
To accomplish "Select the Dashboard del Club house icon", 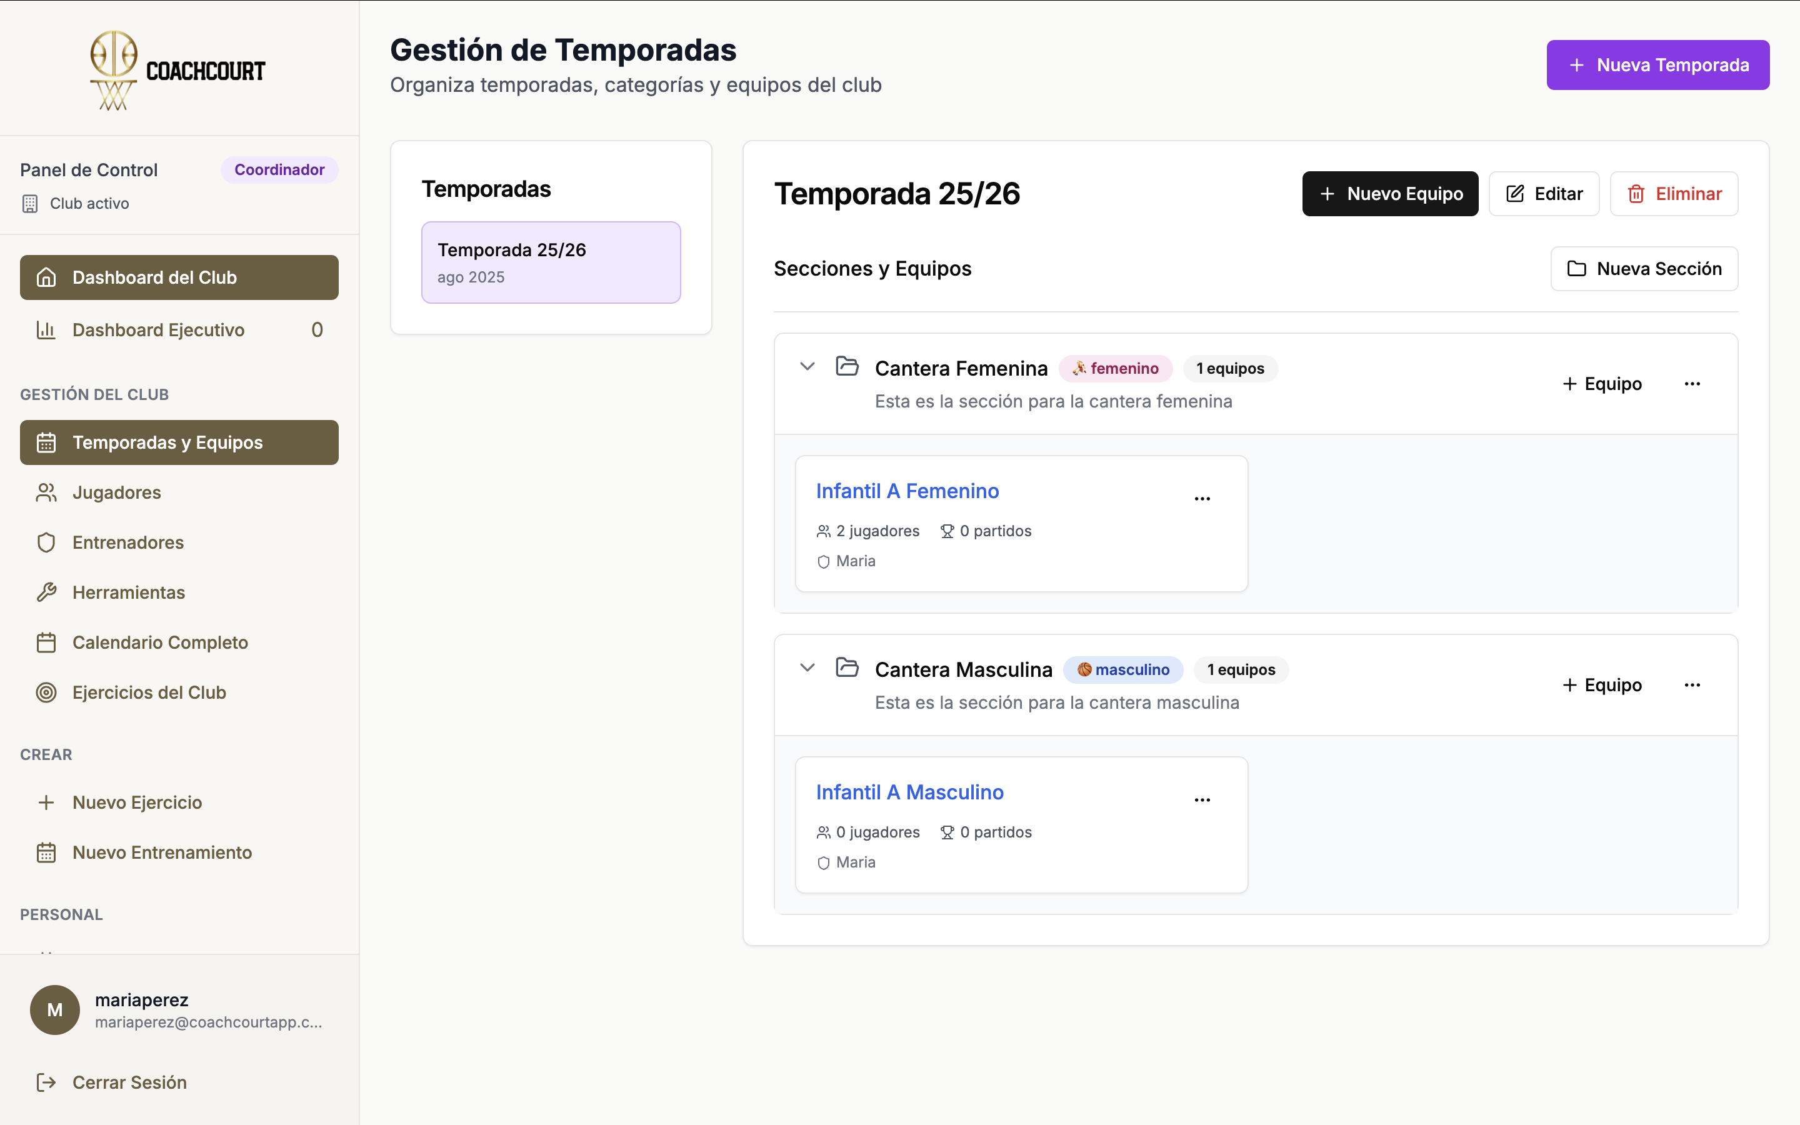I will click(47, 277).
